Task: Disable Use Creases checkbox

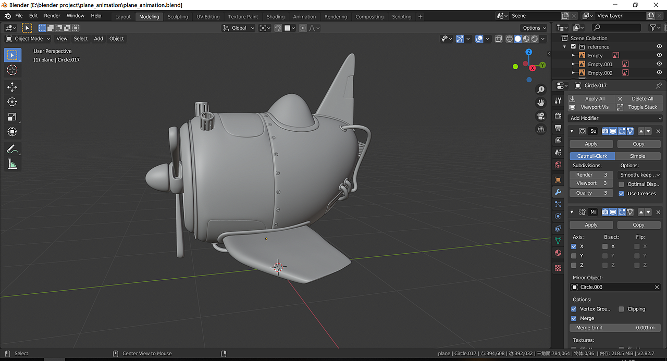Action: (621, 193)
